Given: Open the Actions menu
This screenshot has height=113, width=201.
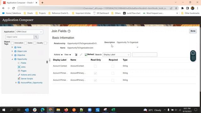Looking at the screenshot, I should coord(58,55).
